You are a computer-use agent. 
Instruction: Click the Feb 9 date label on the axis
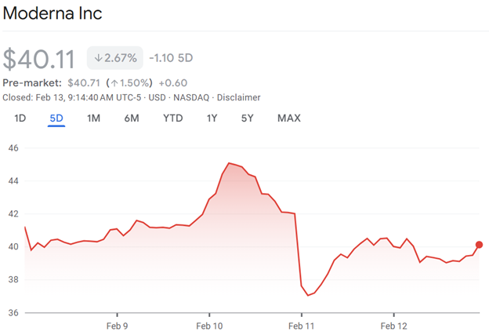coord(117,325)
